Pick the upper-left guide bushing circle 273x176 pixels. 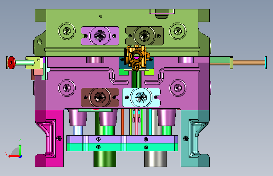pos(67,31)
